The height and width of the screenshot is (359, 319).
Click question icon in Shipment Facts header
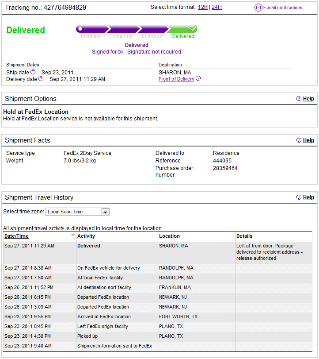[x=299, y=140]
